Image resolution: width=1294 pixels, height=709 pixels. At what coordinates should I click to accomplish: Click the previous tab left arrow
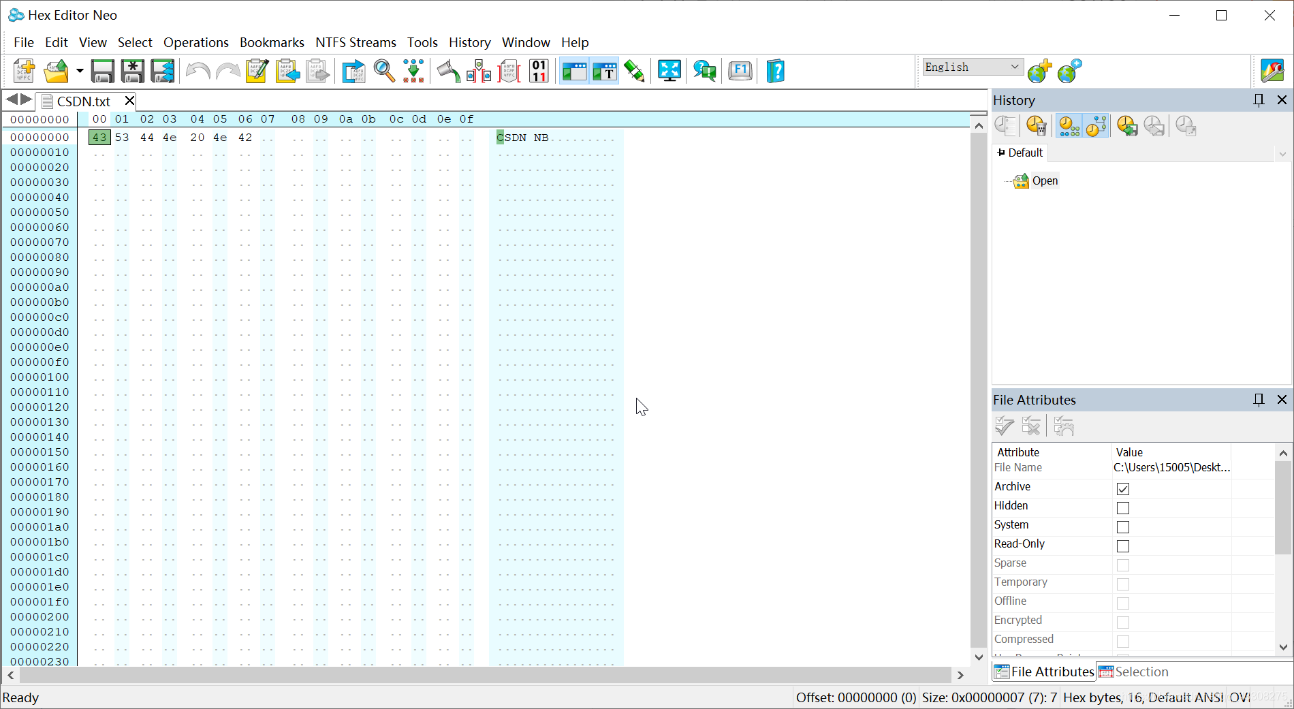point(12,99)
